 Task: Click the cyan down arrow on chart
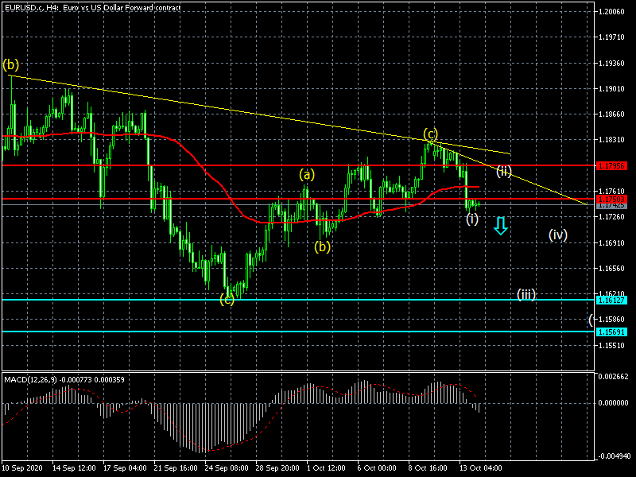501,226
